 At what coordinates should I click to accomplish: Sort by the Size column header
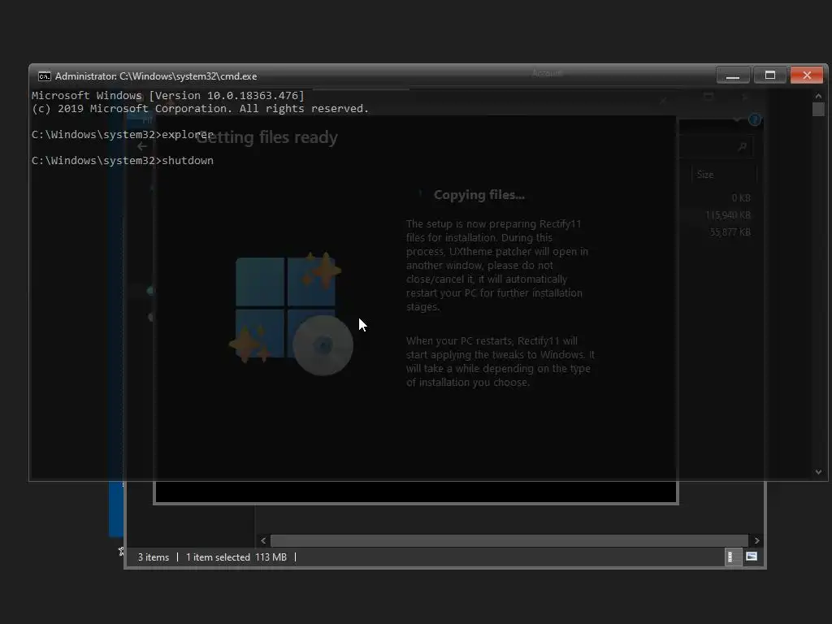724,175
